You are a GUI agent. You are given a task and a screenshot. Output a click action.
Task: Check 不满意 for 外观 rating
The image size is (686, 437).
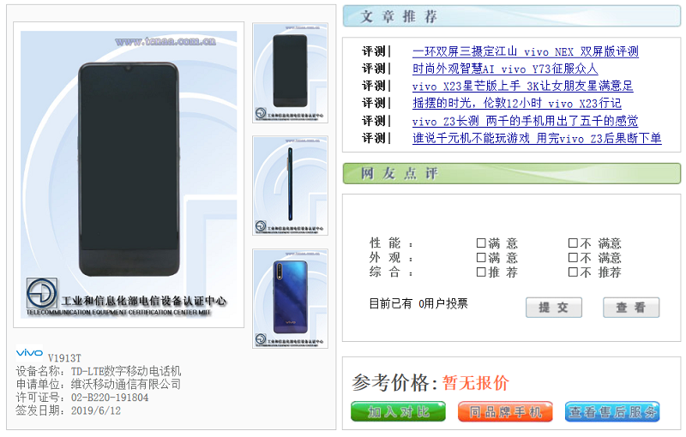coord(573,257)
